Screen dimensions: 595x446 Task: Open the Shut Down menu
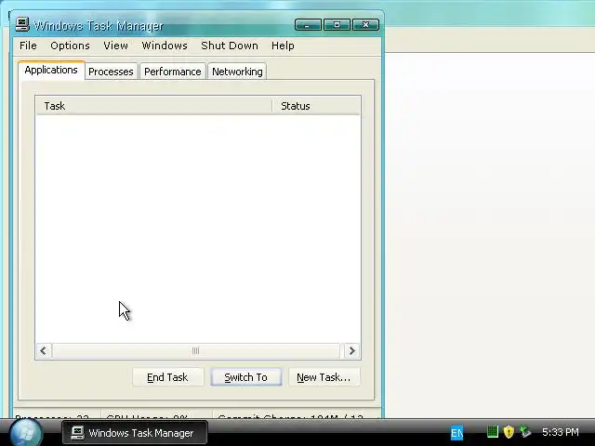230,46
